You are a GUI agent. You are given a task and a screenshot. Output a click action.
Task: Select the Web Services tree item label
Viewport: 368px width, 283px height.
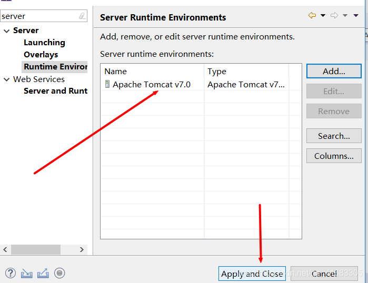pyautogui.click(x=39, y=79)
